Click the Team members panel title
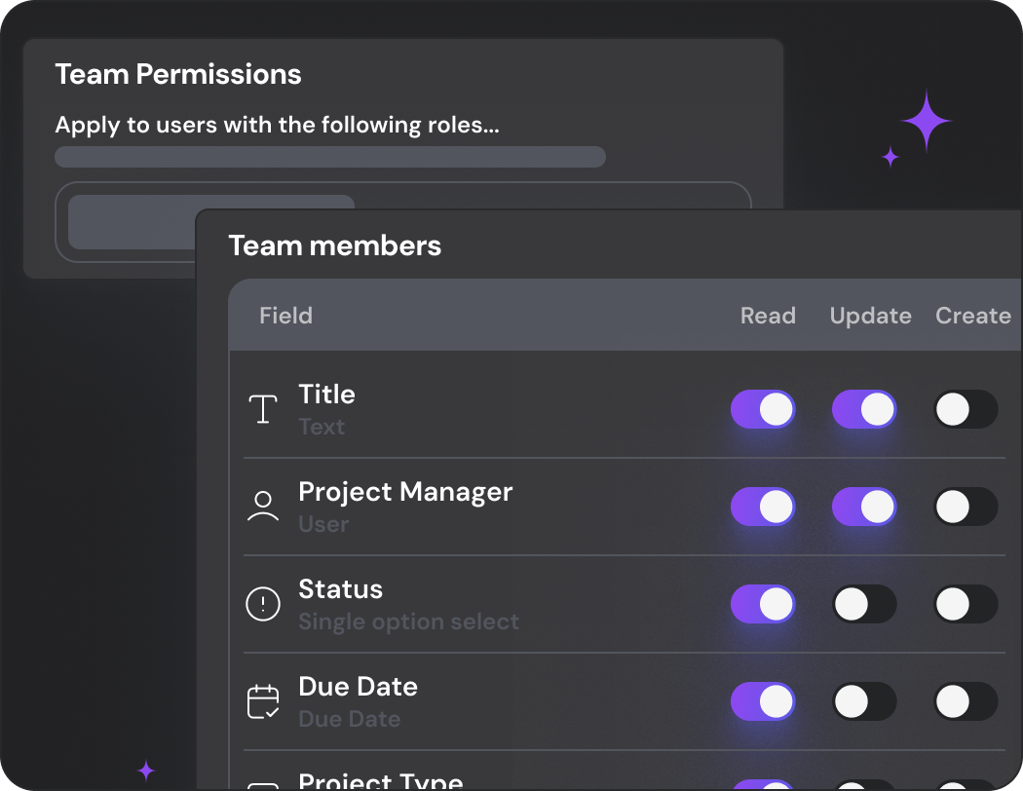 (x=334, y=245)
